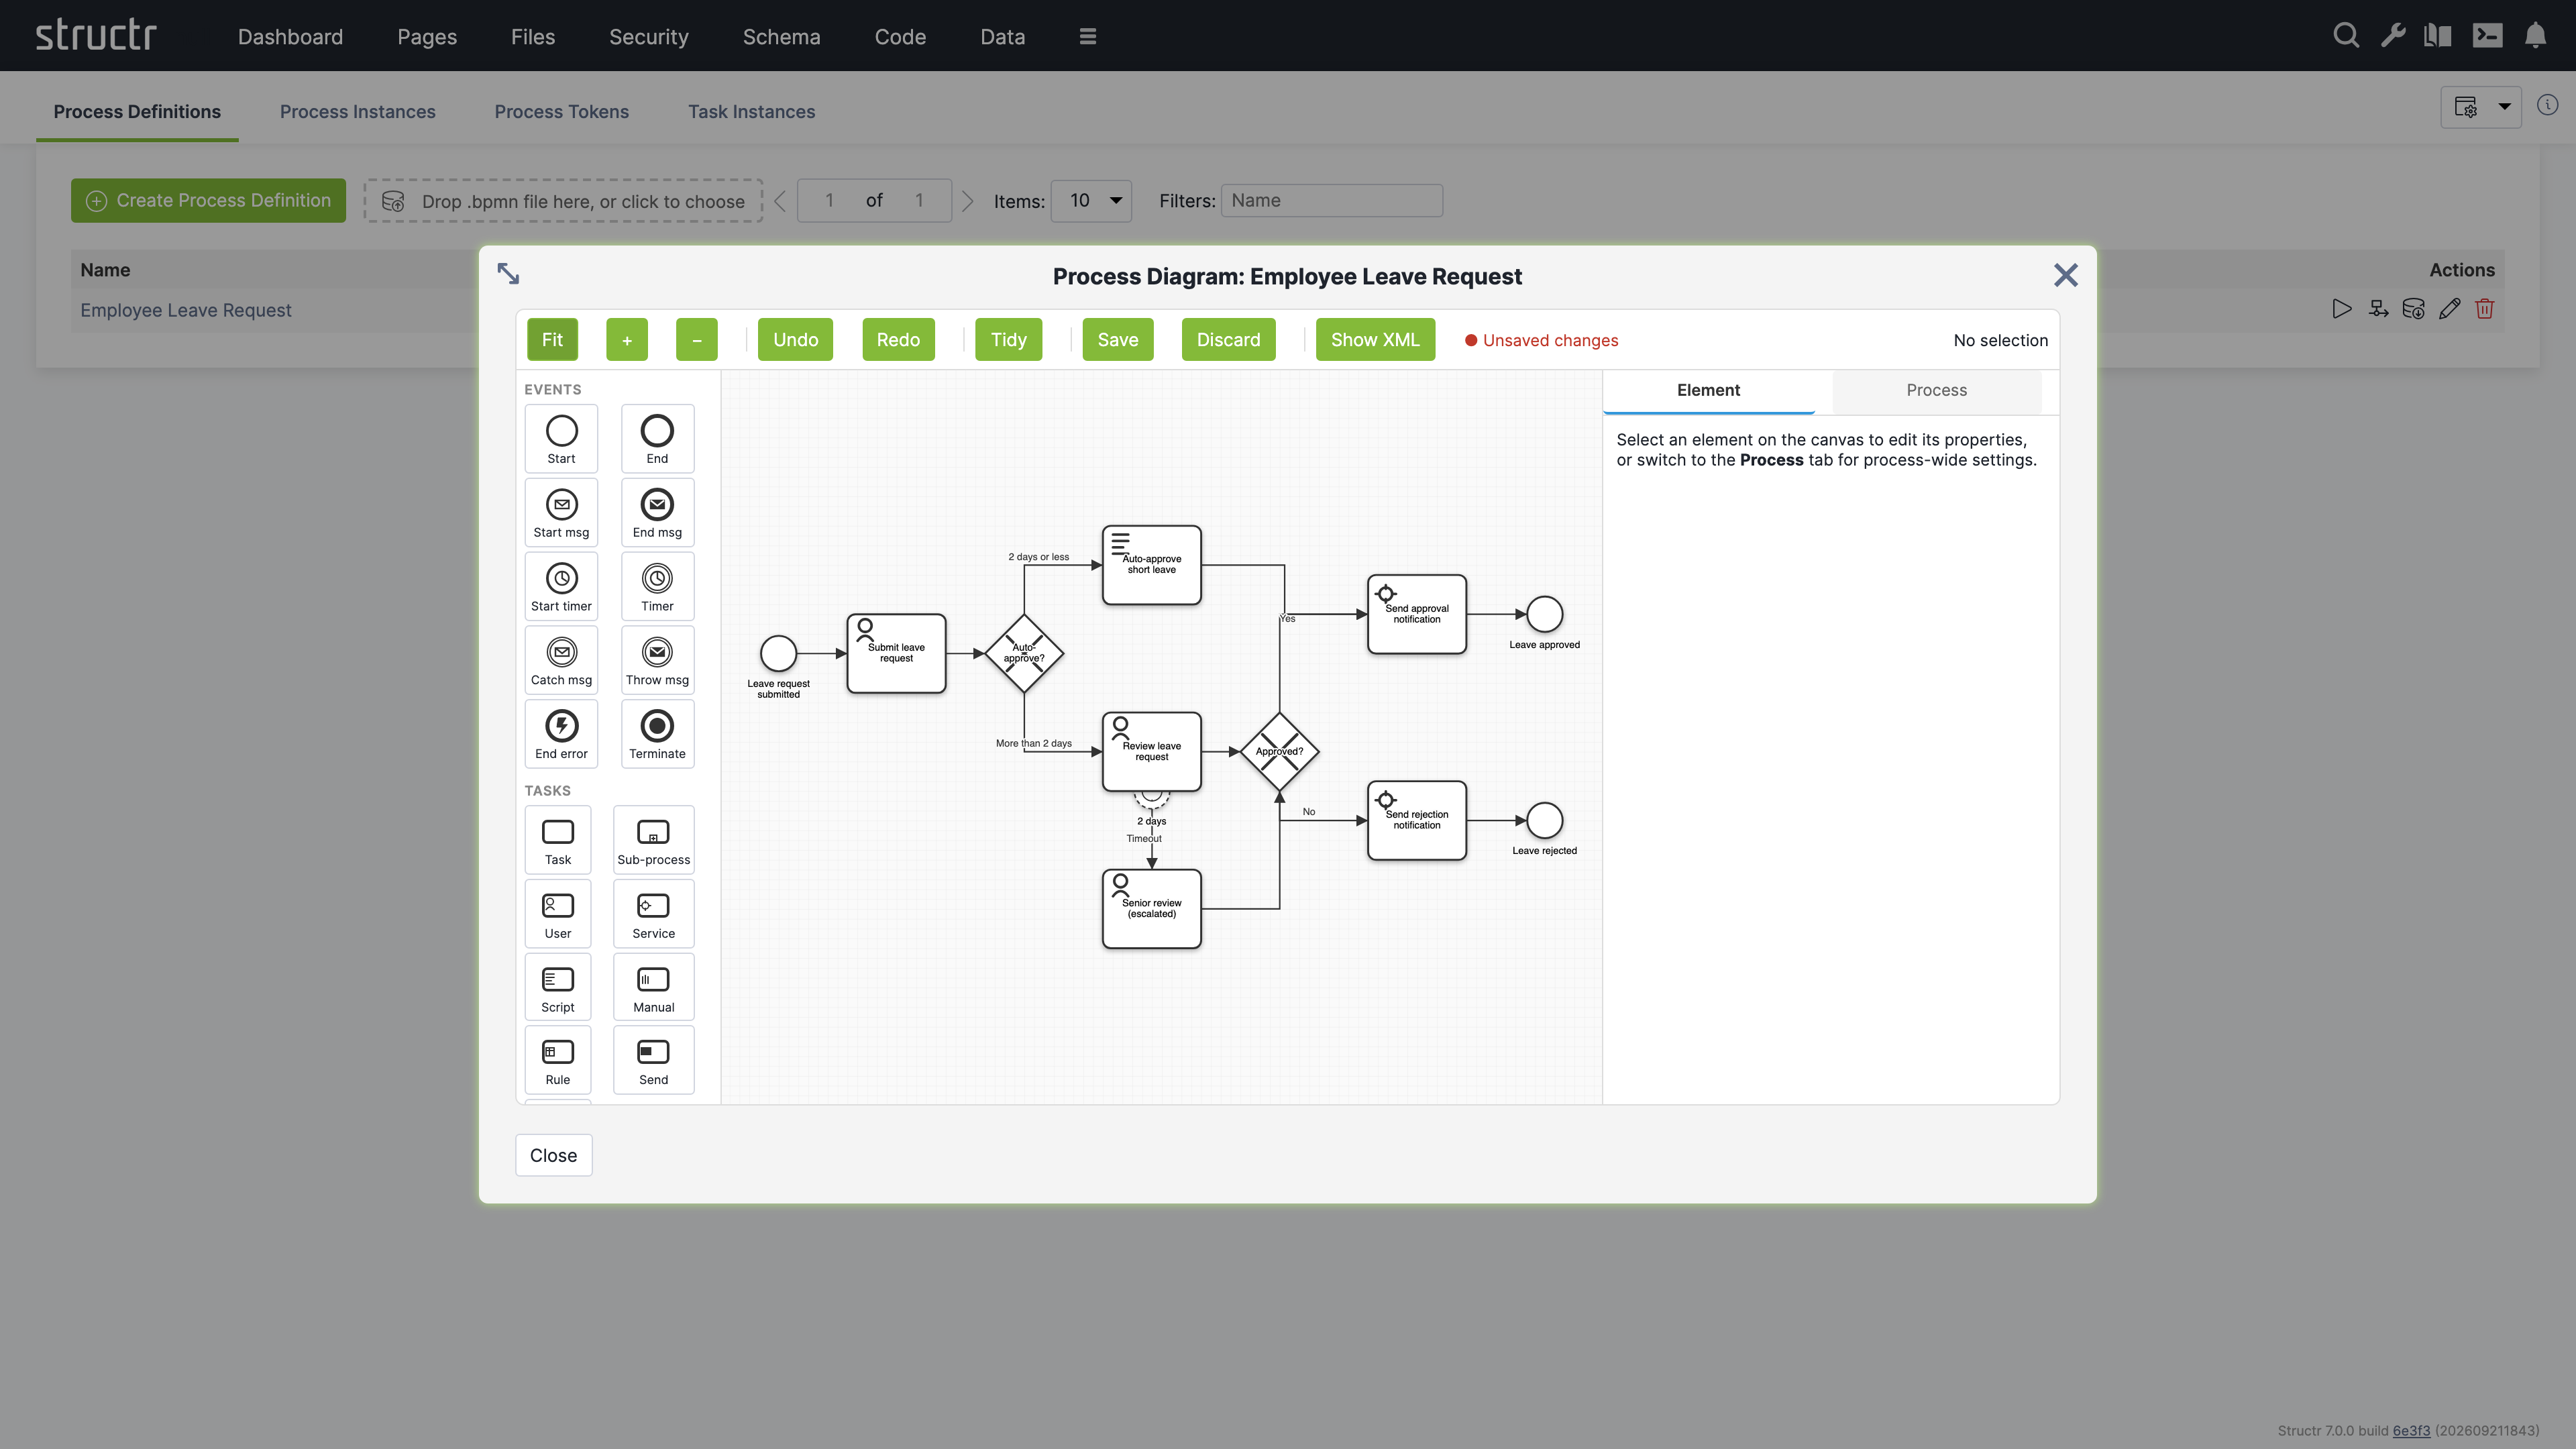Select the Throw msg event
2576x1449 pixels.
pyautogui.click(x=657, y=661)
